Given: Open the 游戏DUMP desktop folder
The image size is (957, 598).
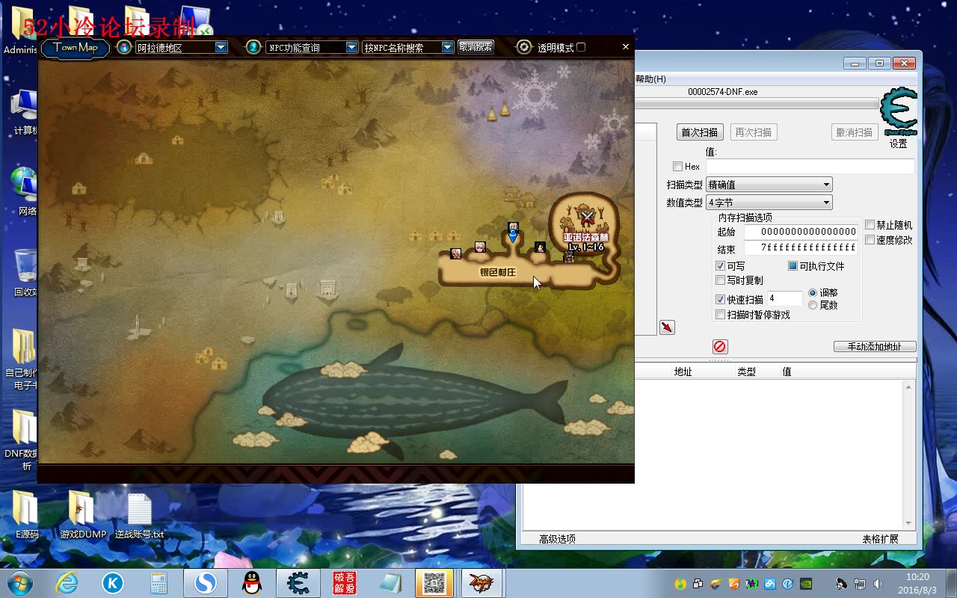Looking at the screenshot, I should click(83, 516).
